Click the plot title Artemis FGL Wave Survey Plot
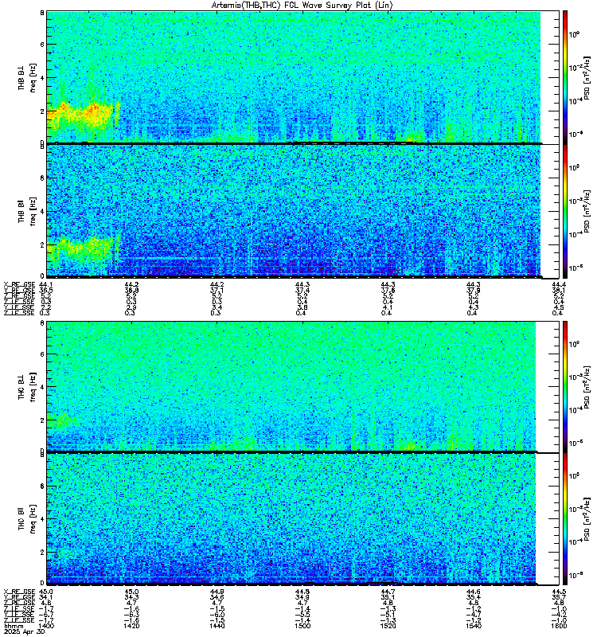597x637 pixels. (x=302, y=6)
